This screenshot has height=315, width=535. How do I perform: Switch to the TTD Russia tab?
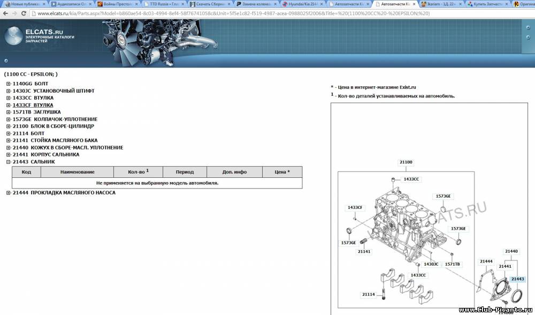click(x=164, y=4)
